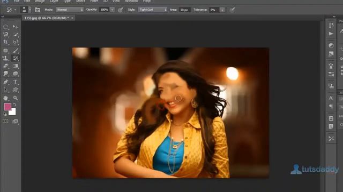Open the Tool Presets panel icon
The image size is (343, 192).
pos(331,139)
